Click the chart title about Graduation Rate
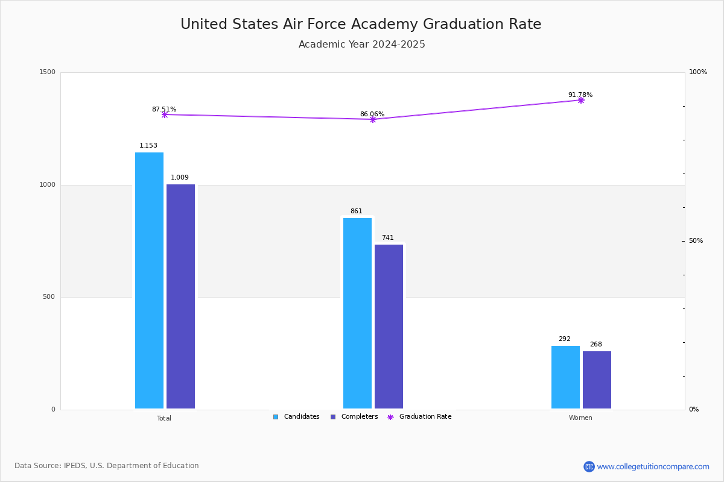Viewport: 724px width, 482px height. tap(361, 24)
